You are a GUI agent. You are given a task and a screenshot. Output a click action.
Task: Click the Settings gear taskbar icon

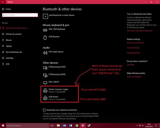(x=83, y=125)
